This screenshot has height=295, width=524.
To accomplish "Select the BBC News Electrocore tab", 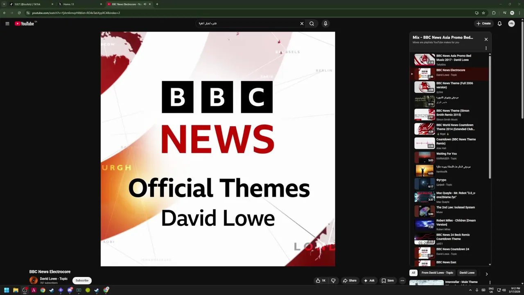I will click(x=129, y=4).
